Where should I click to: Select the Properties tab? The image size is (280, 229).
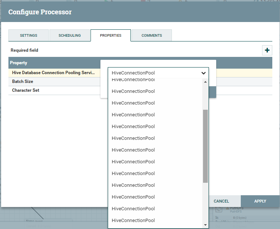click(x=111, y=35)
